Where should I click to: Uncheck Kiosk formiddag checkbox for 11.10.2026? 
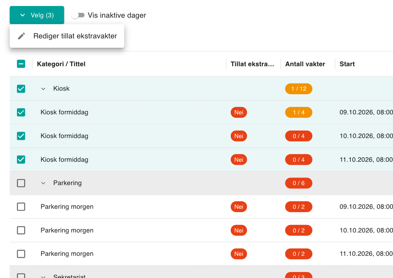[21, 160]
